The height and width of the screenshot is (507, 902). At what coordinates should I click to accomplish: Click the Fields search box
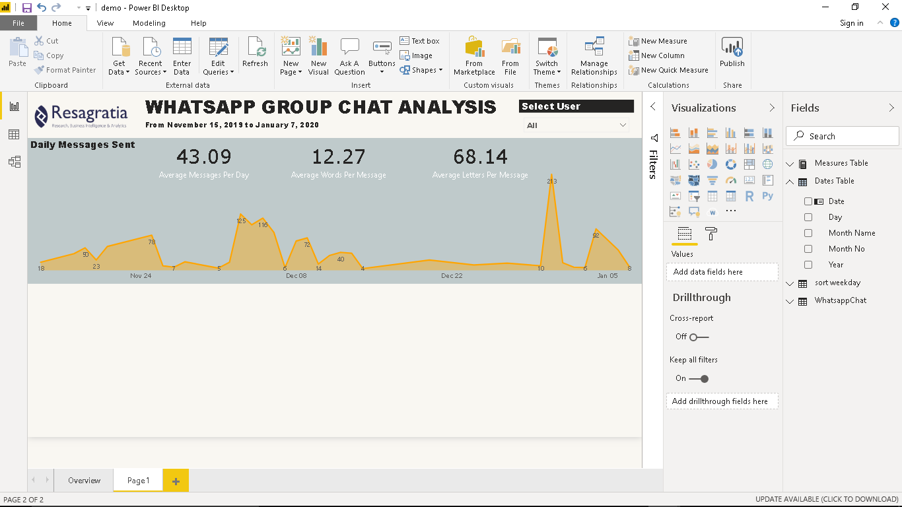pos(843,136)
